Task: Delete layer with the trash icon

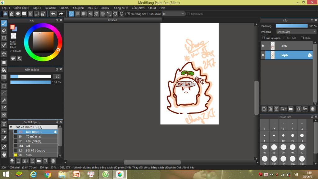Action: 313,109
